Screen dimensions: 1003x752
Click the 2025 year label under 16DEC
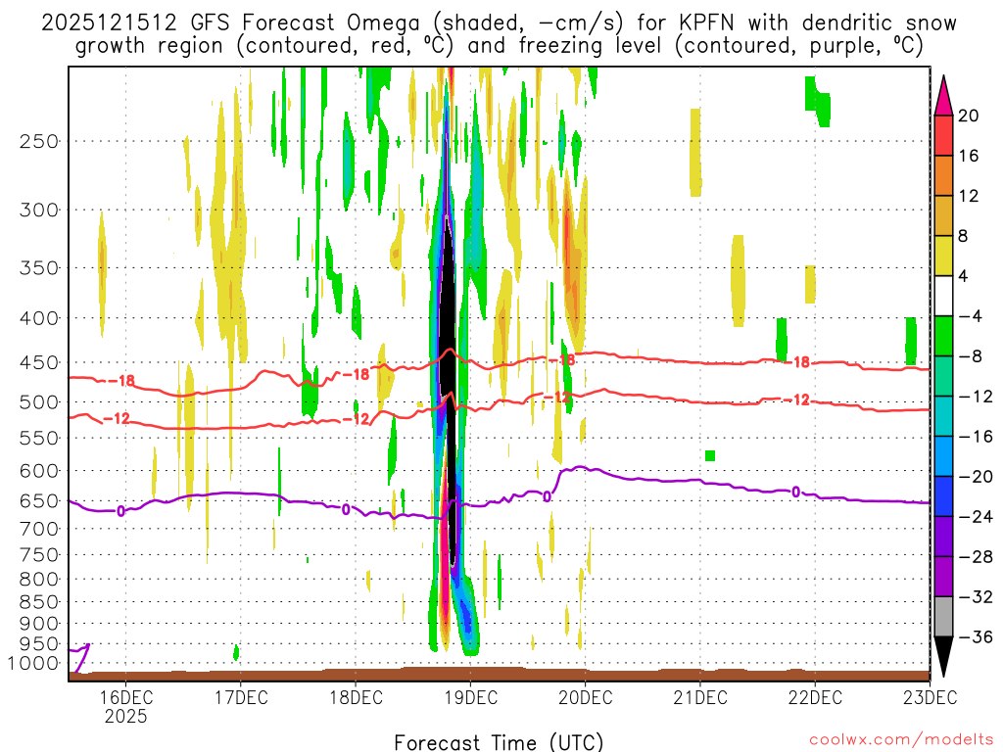[125, 716]
